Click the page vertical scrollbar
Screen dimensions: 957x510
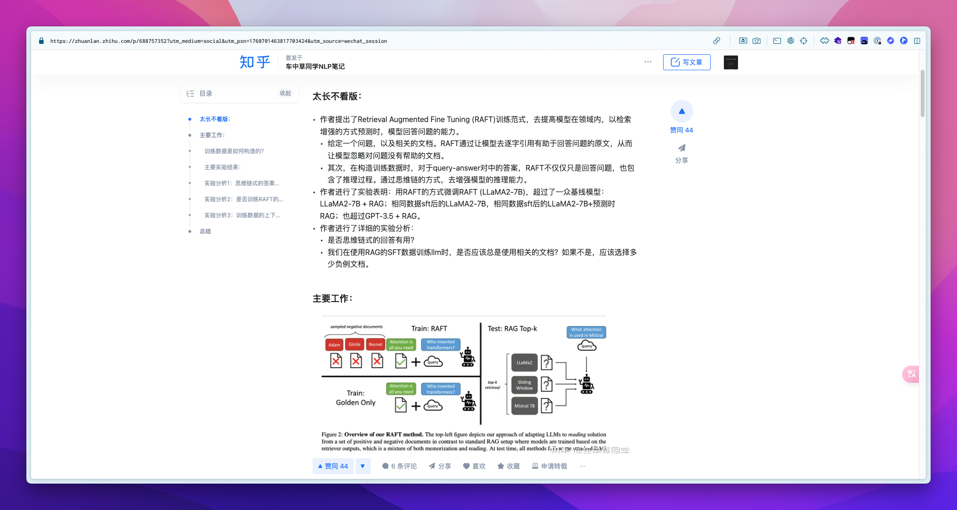tap(922, 93)
